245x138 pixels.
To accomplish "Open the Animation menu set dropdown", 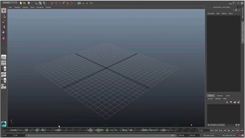I will (x=10, y=3).
